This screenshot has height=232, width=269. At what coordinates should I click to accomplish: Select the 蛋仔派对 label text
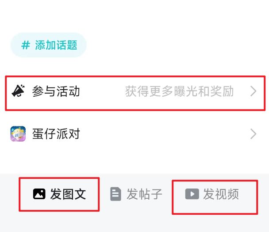tap(56, 134)
